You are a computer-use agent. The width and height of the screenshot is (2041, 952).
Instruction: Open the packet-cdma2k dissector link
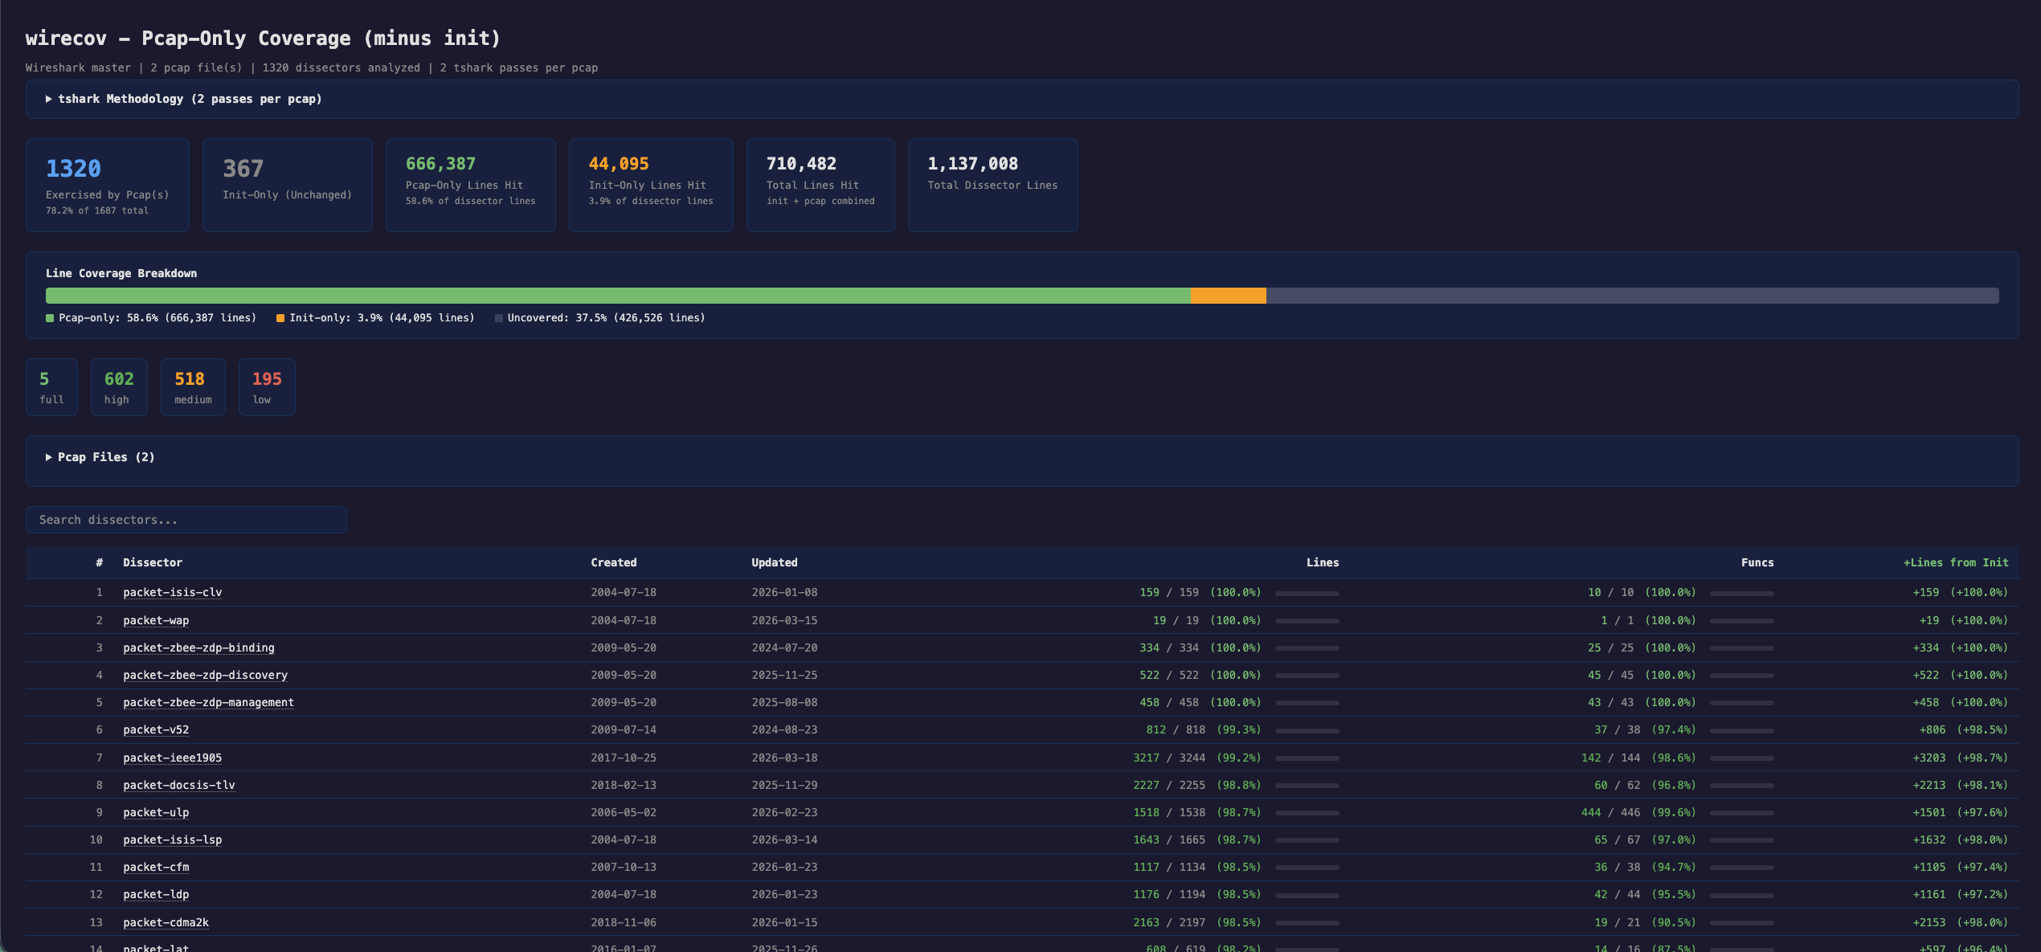[x=166, y=922]
